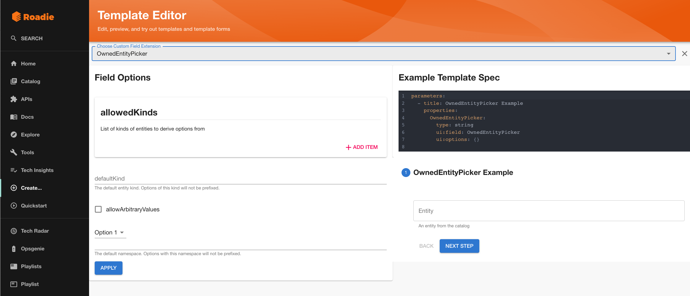The image size is (690, 296).
Task: Click the Playlist icon in sidebar
Action: (x=14, y=284)
